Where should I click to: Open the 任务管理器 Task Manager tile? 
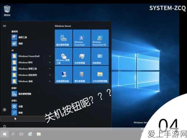click(x=82, y=56)
